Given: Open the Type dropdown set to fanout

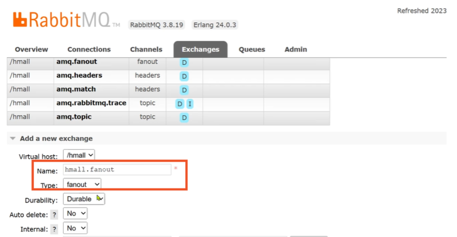Looking at the screenshot, I should [x=82, y=184].
